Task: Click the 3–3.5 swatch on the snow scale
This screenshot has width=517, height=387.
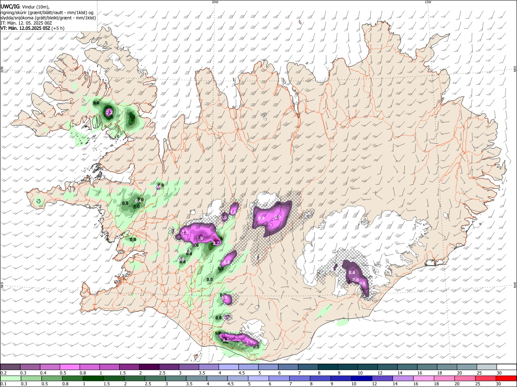Action: [x=188, y=367]
